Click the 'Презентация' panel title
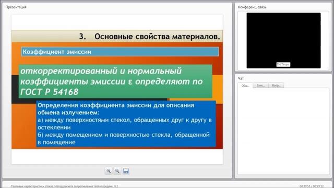 point(16,7)
